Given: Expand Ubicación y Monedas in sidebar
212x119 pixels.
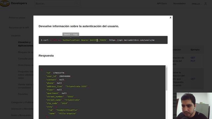Looking at the screenshot, I should (22, 109).
